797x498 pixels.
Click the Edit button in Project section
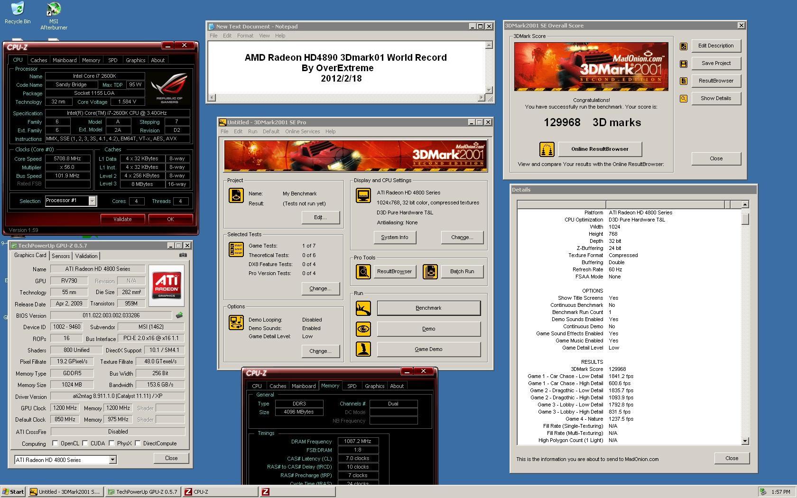(x=320, y=217)
